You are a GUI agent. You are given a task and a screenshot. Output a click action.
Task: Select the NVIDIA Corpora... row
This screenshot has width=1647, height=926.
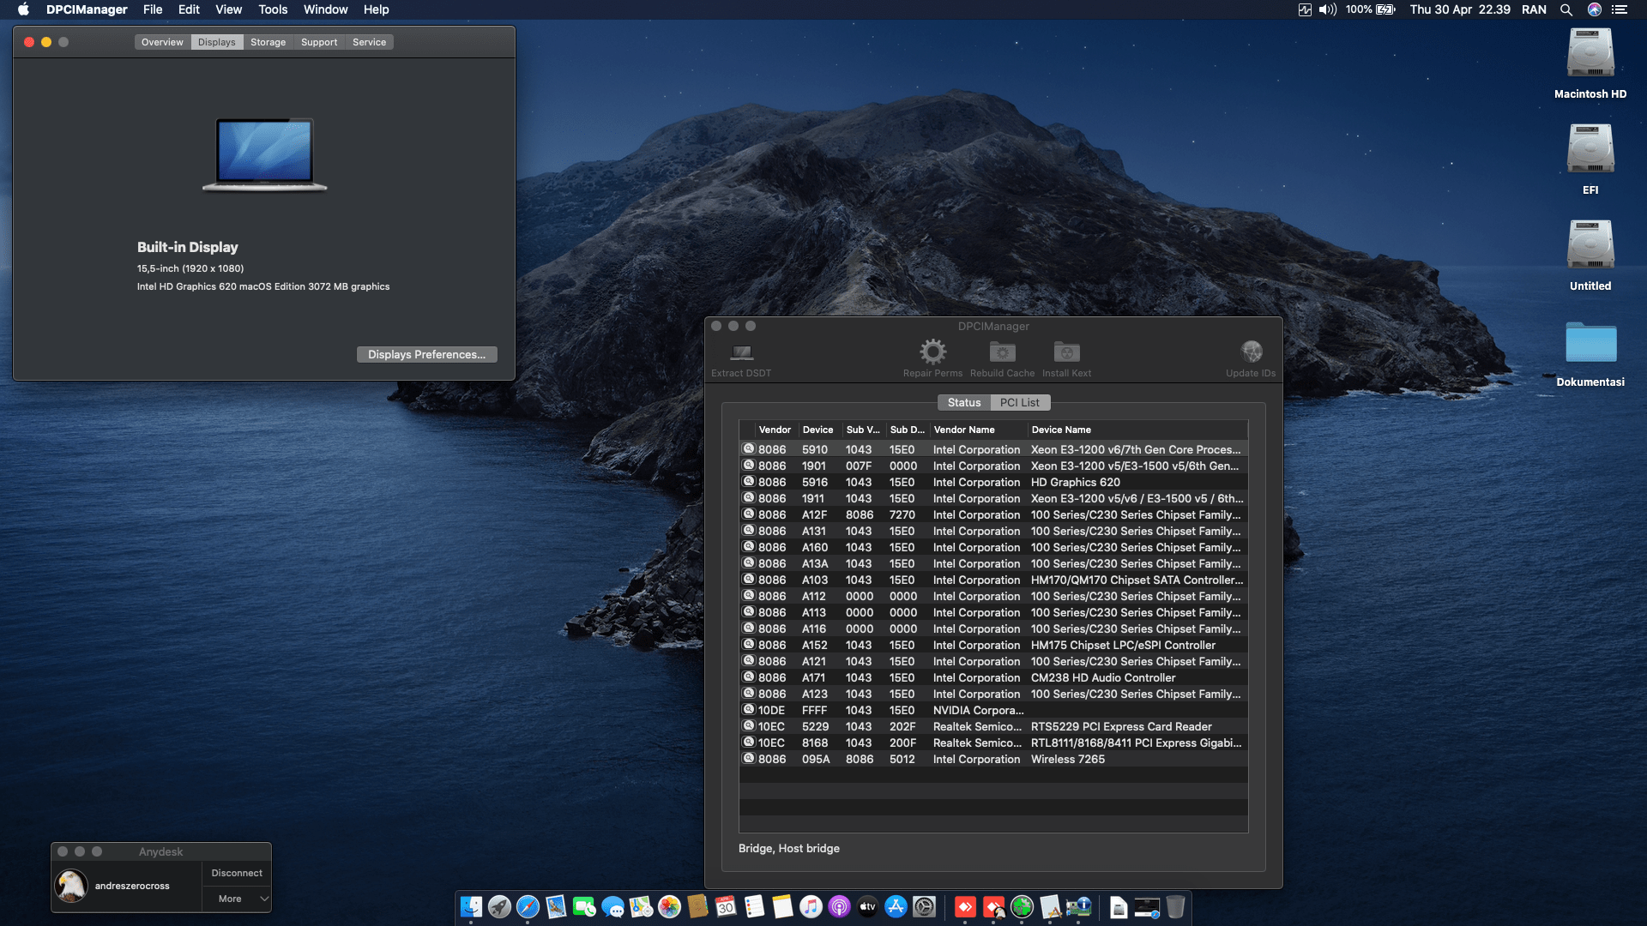tap(993, 711)
